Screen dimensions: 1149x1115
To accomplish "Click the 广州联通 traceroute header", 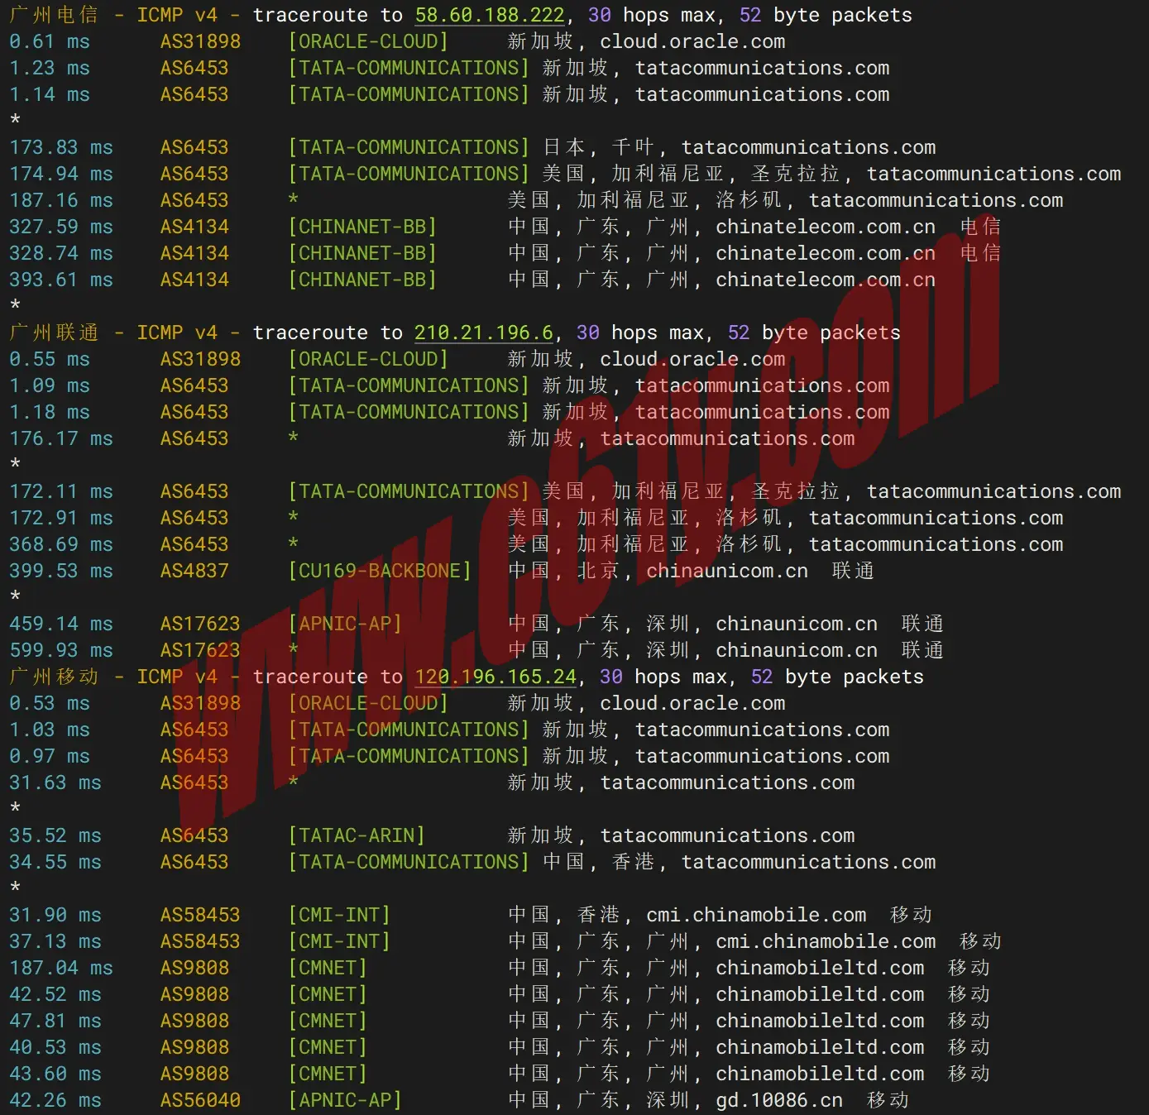I will click(x=455, y=333).
